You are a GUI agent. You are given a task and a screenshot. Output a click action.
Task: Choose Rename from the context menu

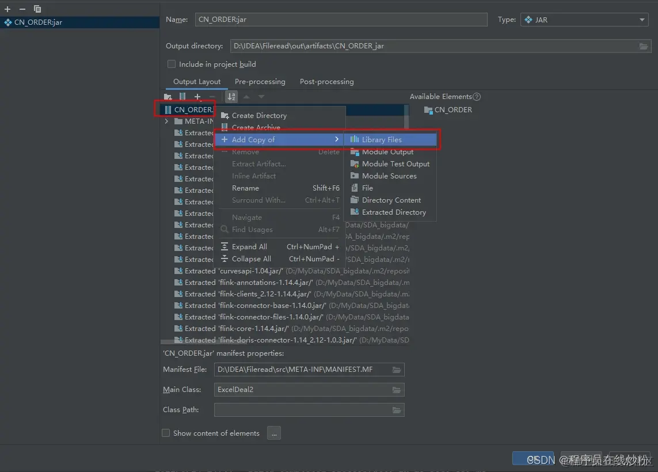pos(279,188)
